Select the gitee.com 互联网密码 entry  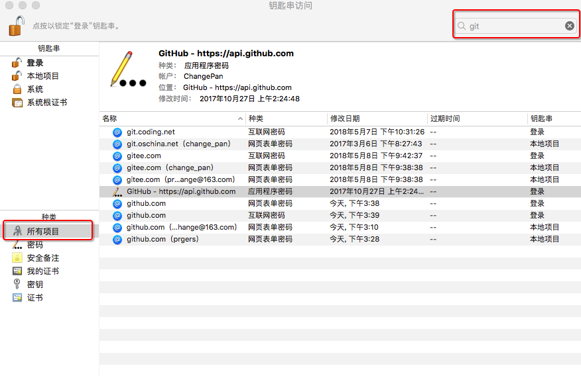340,156
